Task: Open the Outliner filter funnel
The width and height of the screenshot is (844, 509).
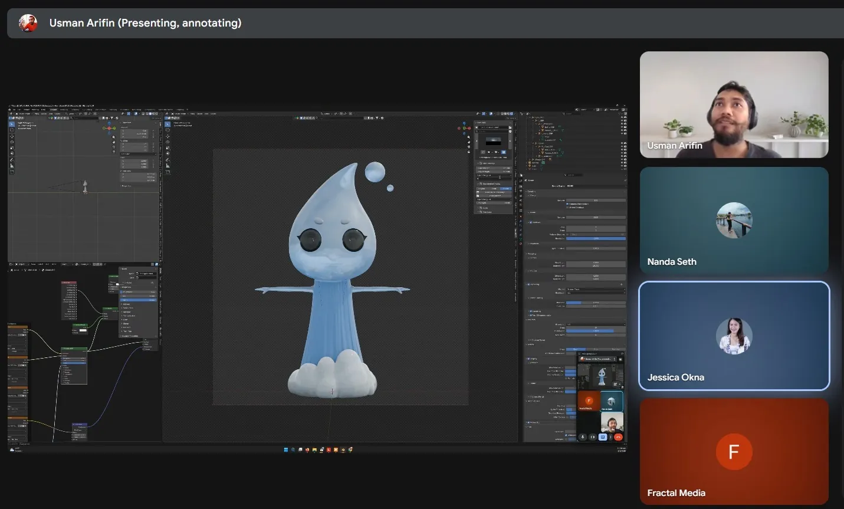Action: 619,114
